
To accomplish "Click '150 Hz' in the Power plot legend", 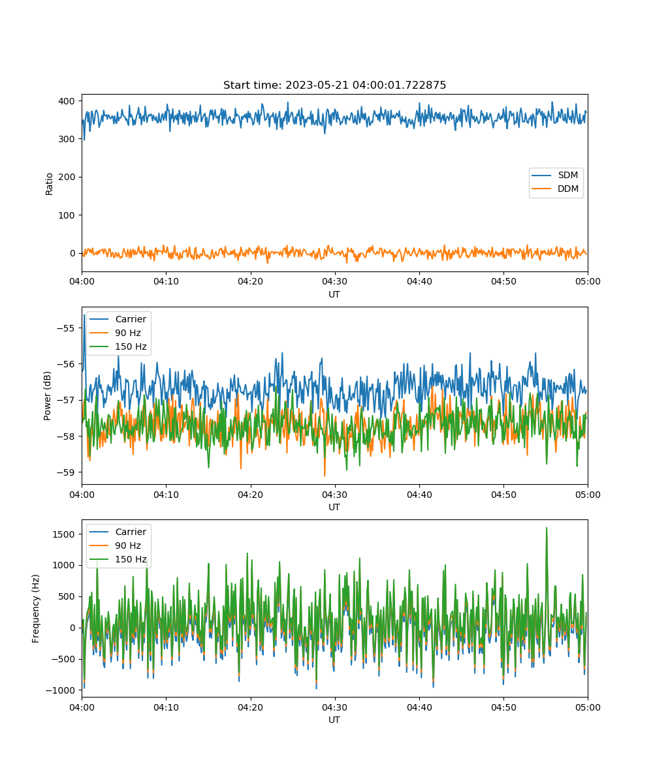I will click(x=131, y=346).
